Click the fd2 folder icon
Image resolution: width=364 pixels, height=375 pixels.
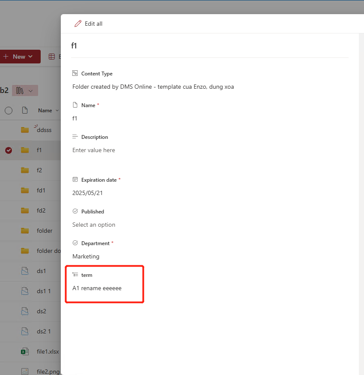point(24,210)
